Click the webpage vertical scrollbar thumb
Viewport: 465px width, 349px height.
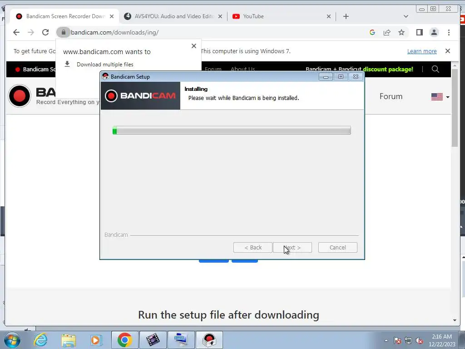point(455,107)
